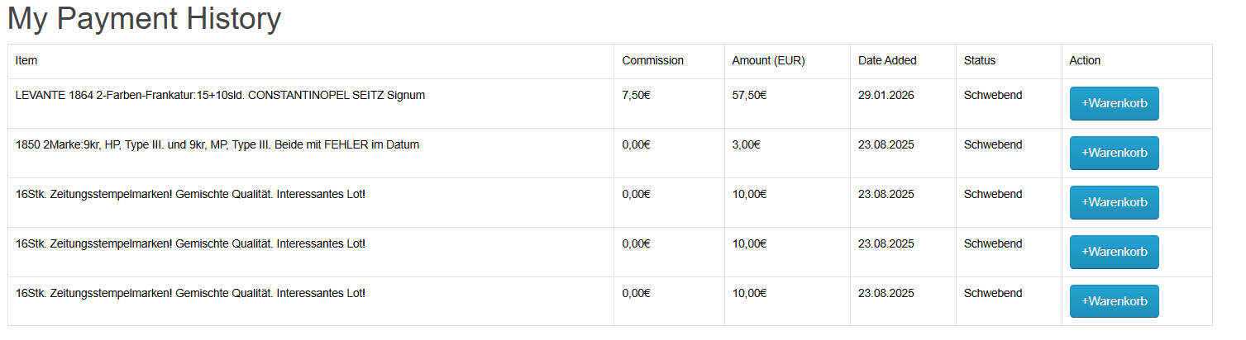
Task: Click the My Payment History heading
Action: pos(145,18)
